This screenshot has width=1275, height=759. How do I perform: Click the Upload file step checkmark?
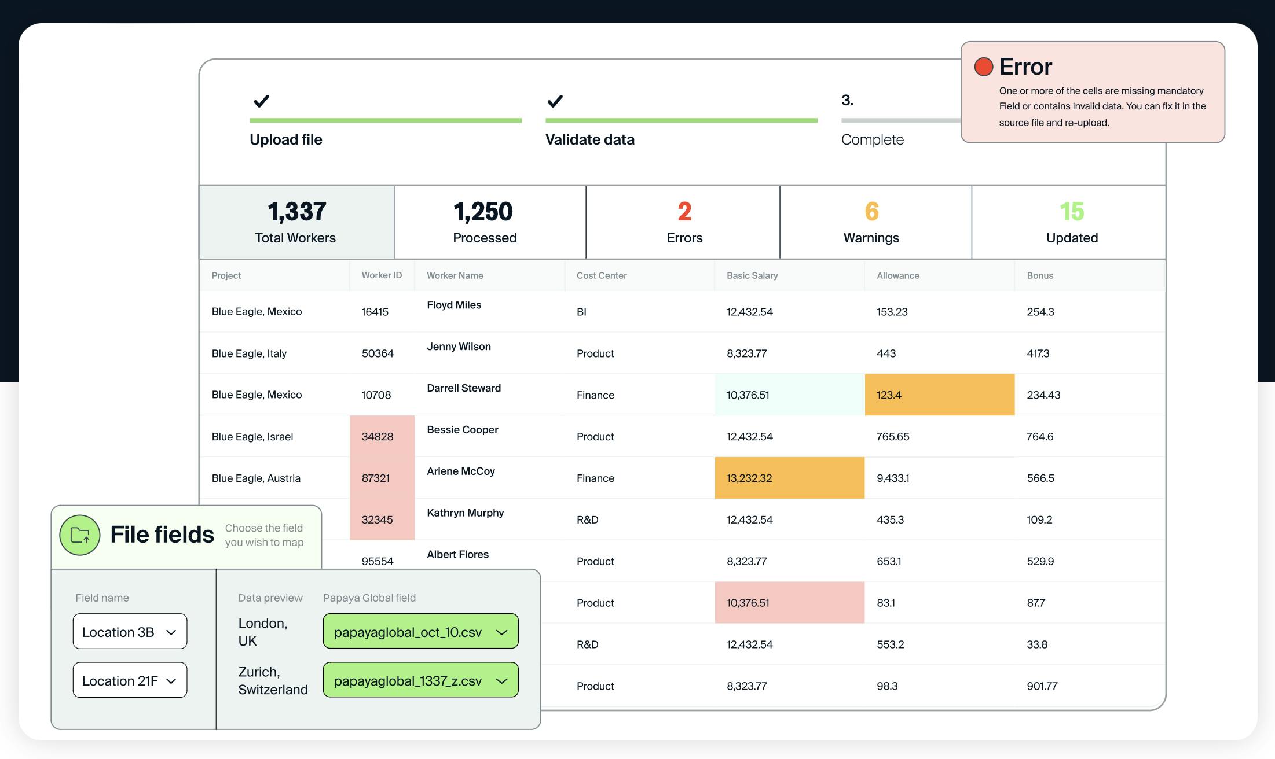pyautogui.click(x=262, y=101)
